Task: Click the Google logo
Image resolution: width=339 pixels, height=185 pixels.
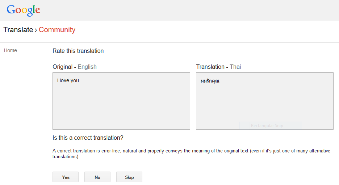Action: 23,10
